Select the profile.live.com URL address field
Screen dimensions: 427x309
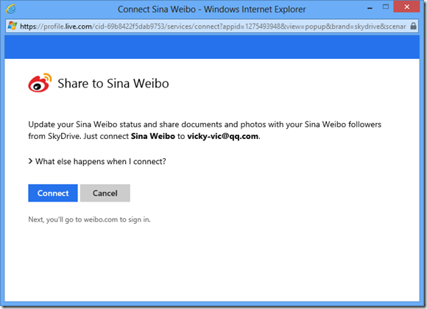point(212,26)
